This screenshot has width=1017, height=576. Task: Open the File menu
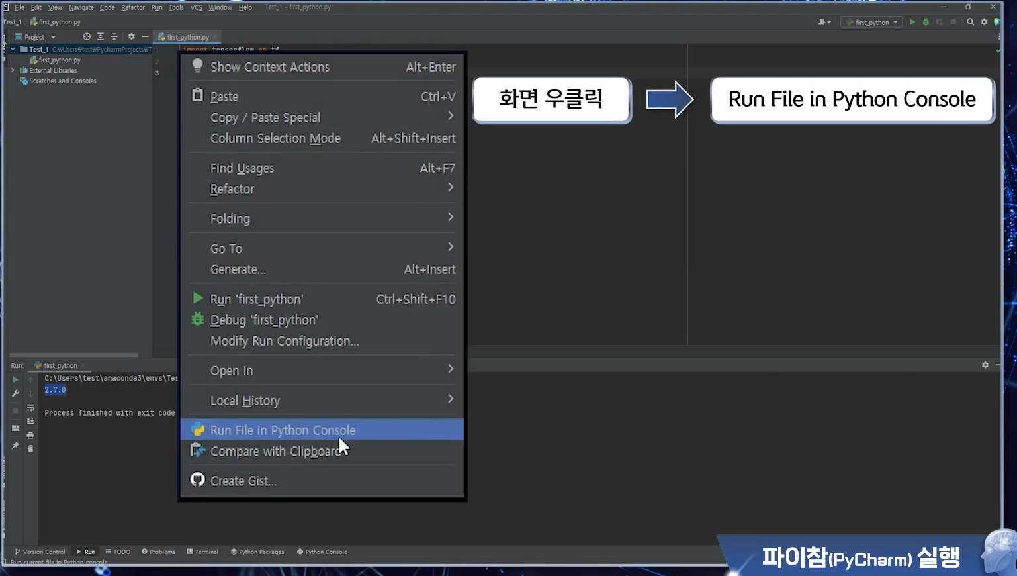[19, 7]
